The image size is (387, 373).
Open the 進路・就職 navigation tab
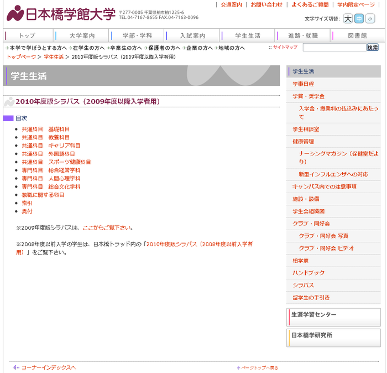point(303,35)
